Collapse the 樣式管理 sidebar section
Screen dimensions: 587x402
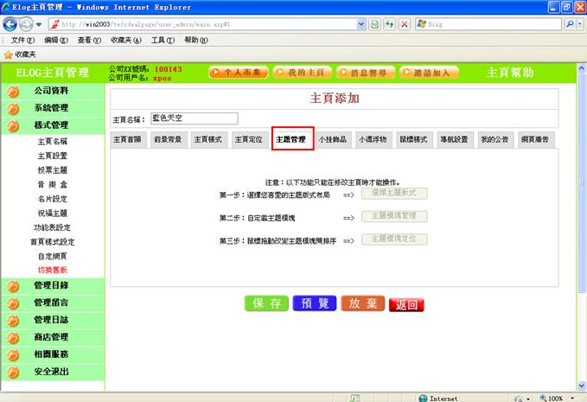(51, 125)
